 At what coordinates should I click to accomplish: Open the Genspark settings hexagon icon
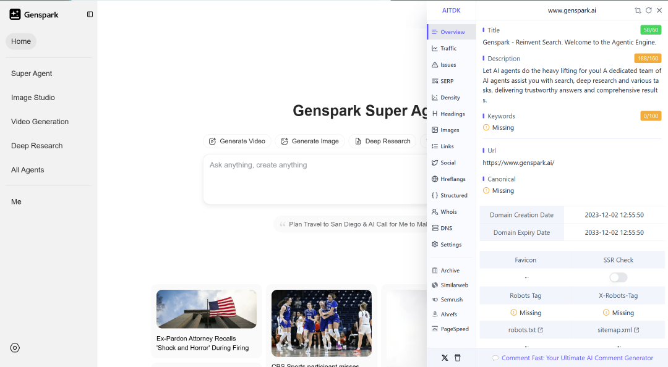tap(15, 348)
